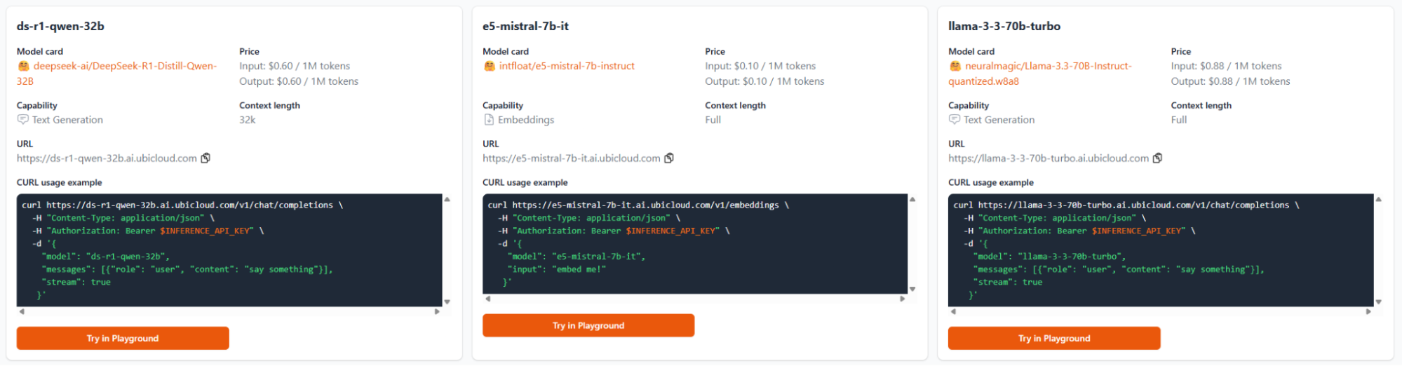Click curl line for e5-mistral-7b-it embeddings endpoint
The width and height of the screenshot is (1402, 366).
click(638, 205)
